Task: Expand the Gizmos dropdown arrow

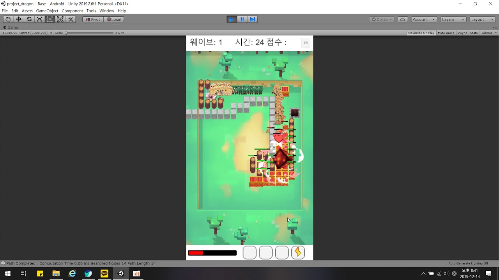Action: pos(495,33)
